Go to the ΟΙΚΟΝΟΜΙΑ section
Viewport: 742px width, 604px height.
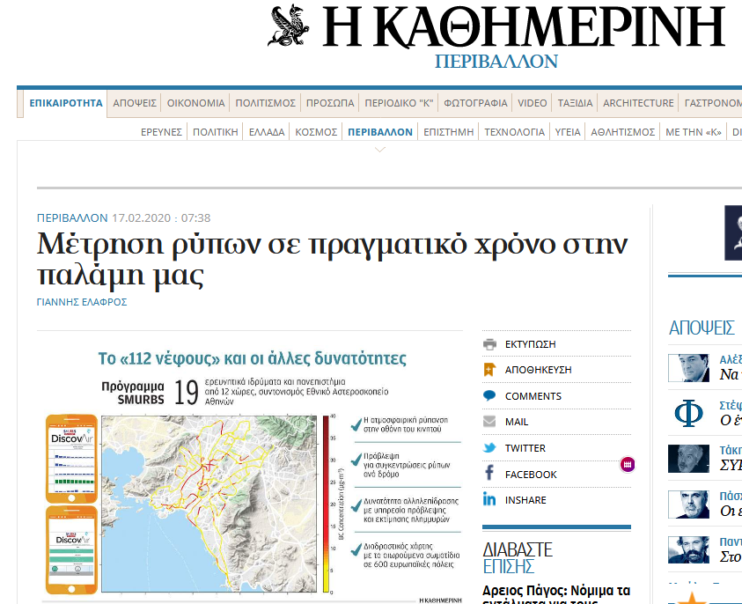click(x=196, y=103)
